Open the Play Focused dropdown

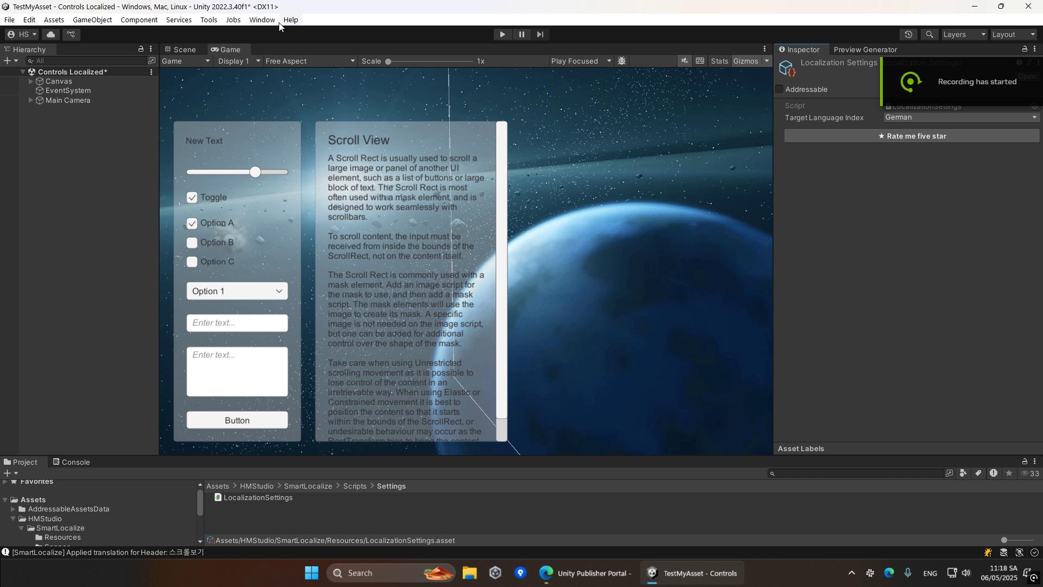[x=581, y=61]
